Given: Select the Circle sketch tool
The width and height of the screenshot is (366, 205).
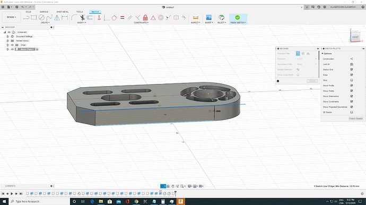Looking at the screenshot, I should 41,17.
